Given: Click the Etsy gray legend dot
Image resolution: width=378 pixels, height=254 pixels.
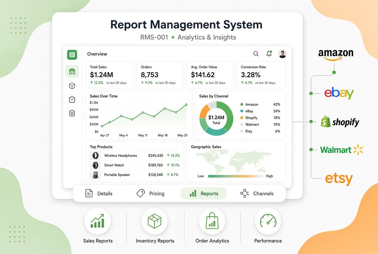Looking at the screenshot, I should 242,131.
